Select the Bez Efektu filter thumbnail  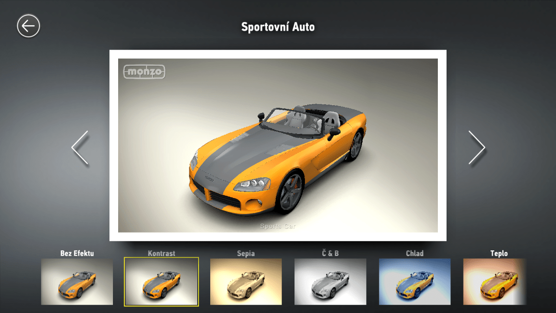coord(77,282)
